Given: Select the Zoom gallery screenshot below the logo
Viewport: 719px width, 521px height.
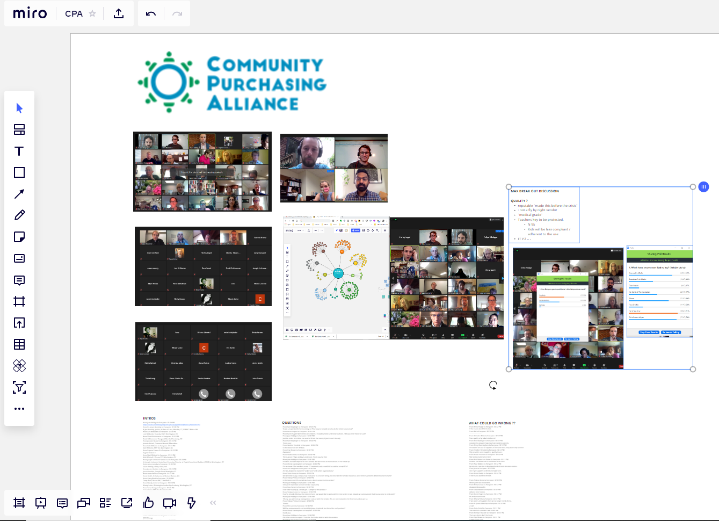Looking at the screenshot, I should click(202, 171).
